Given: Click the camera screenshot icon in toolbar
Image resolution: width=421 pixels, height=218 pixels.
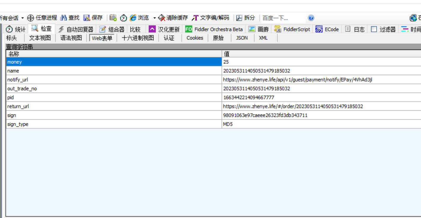Looking at the screenshot, I should (113, 18).
